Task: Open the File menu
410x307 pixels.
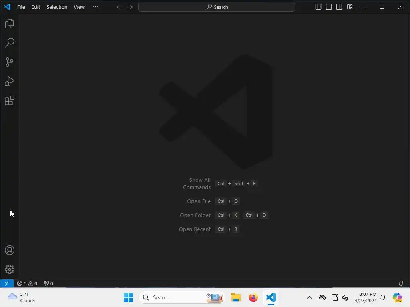Action: [21, 7]
